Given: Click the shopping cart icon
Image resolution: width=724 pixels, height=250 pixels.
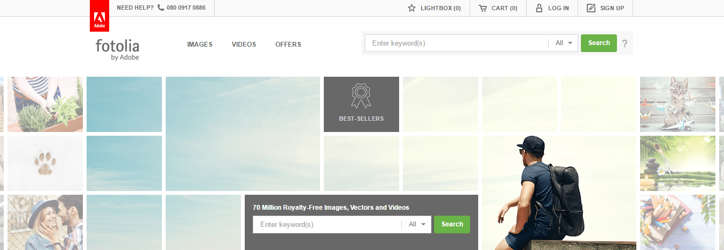Looking at the screenshot, I should [x=482, y=8].
